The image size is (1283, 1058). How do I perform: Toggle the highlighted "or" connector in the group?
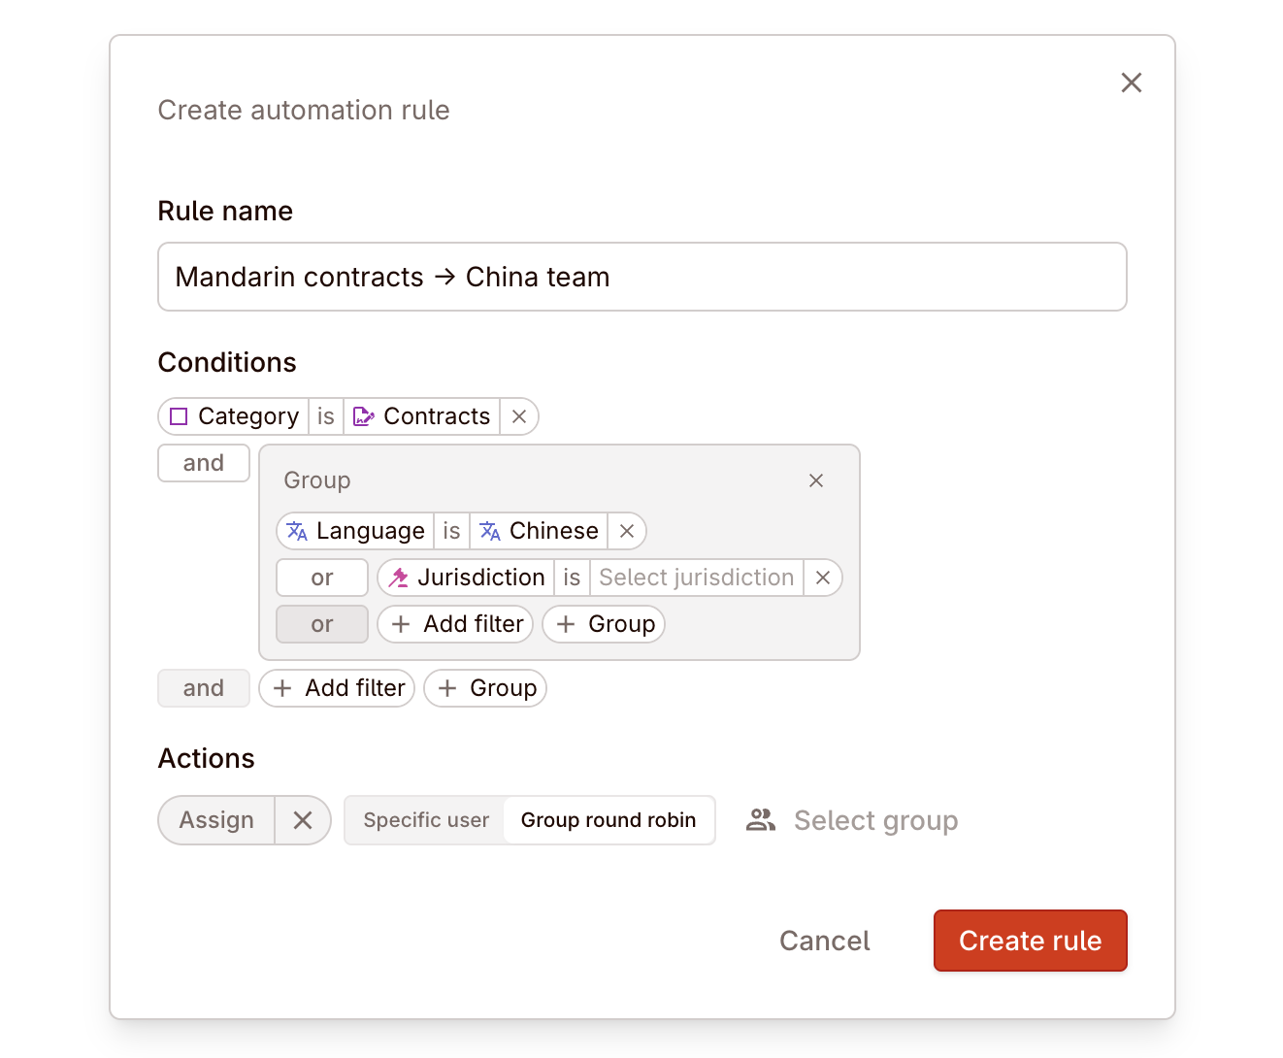tap(321, 624)
